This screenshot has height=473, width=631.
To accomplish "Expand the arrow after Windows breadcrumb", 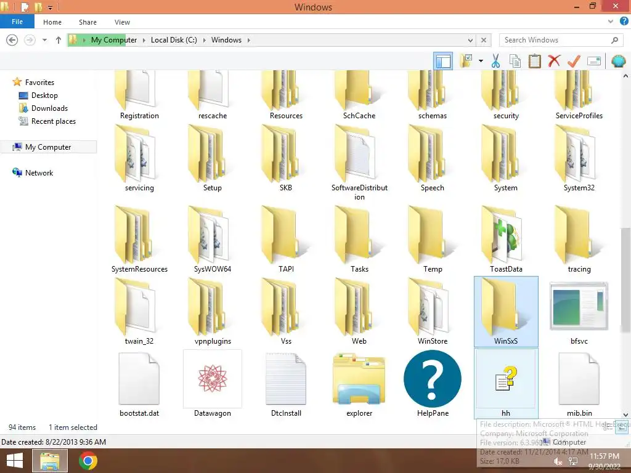I will click(x=249, y=40).
